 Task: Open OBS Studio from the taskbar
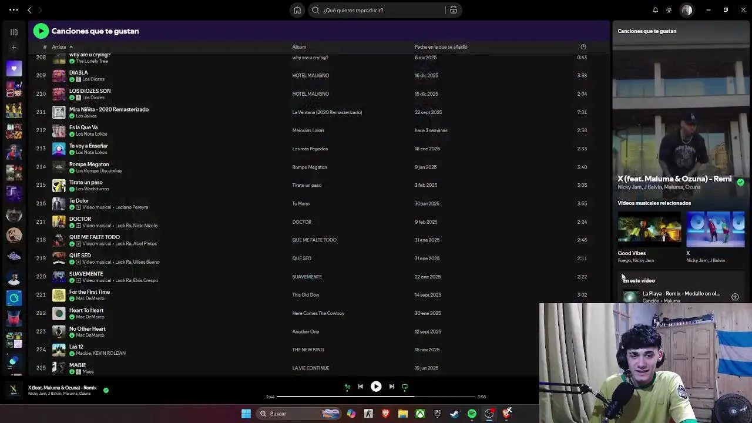(489, 414)
